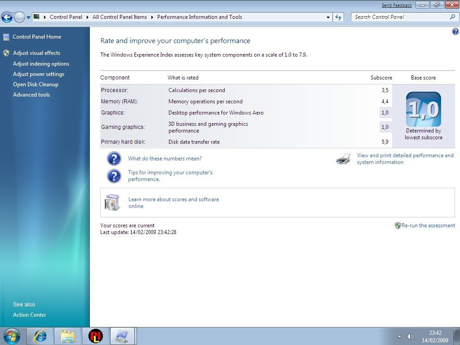The width and height of the screenshot is (460, 345).
Task: Show hidden notification area icons
Action: click(399, 336)
